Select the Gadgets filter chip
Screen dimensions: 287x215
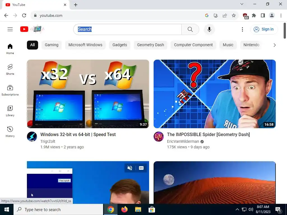(119, 45)
